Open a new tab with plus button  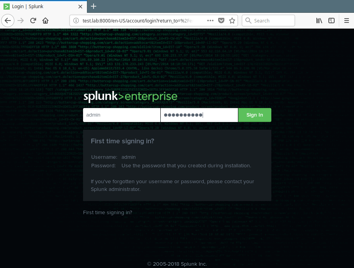[x=93, y=7]
